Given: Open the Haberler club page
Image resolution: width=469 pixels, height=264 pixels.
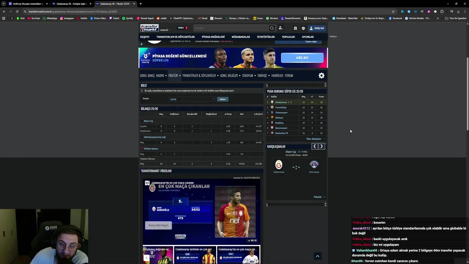Looking at the screenshot, I should click(277, 76).
